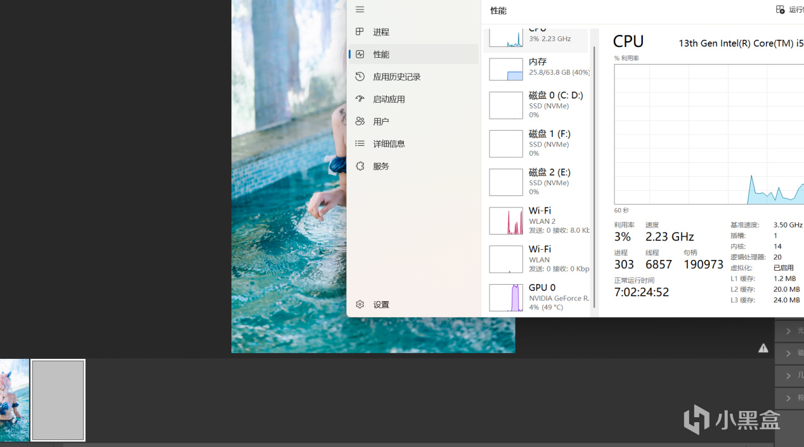Select the Wi-Fi WLAN 2 item
804x447 pixels.
[x=536, y=220]
